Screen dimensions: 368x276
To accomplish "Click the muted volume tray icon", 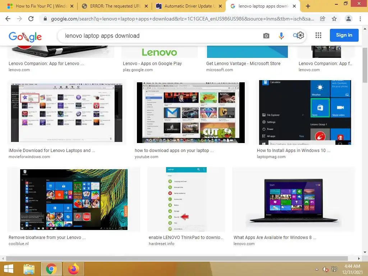I will click(x=325, y=269).
